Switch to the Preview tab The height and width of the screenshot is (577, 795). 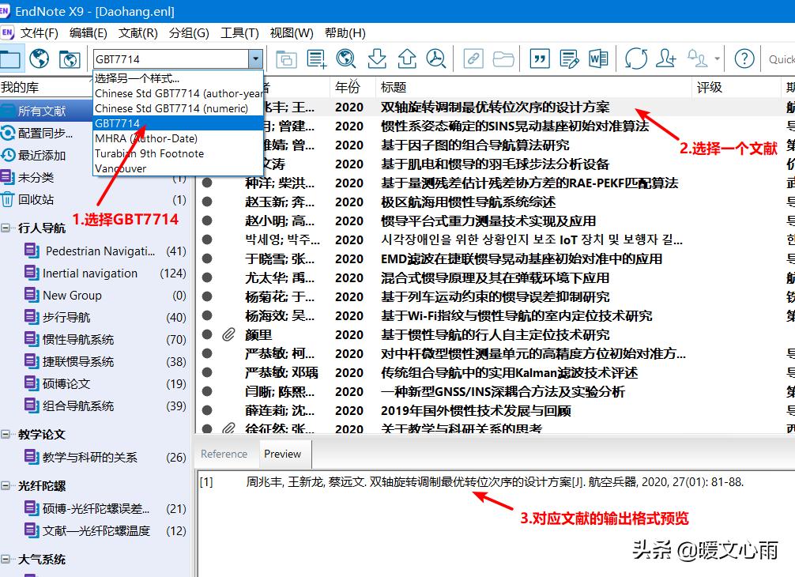(x=284, y=454)
